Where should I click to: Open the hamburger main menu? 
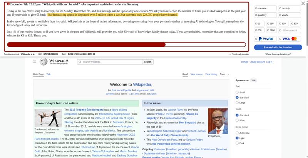[x=35, y=62]
